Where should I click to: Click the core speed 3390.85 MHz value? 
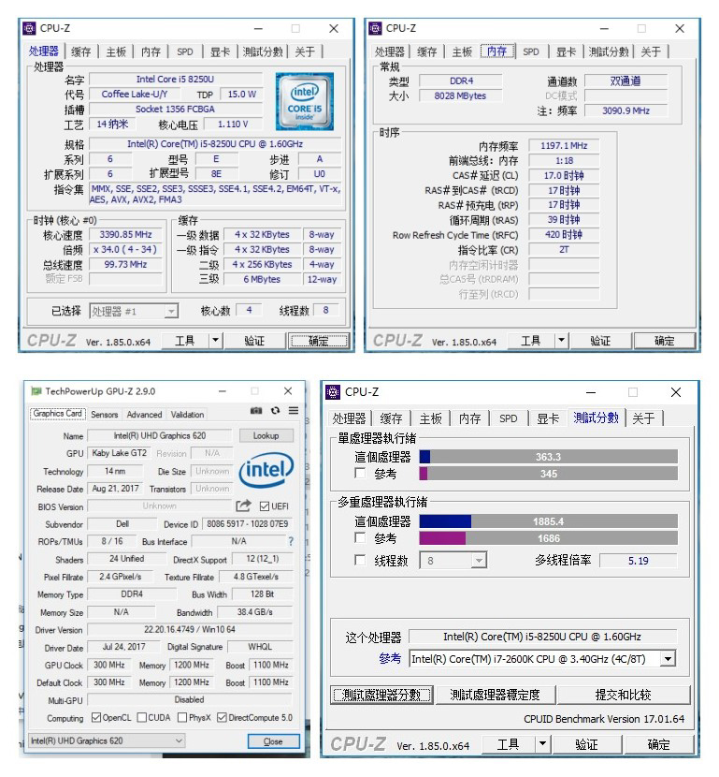(125, 234)
